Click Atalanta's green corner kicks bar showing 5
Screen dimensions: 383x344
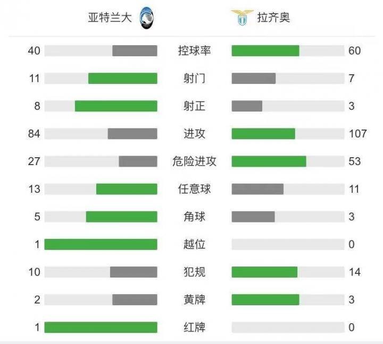[121, 217]
